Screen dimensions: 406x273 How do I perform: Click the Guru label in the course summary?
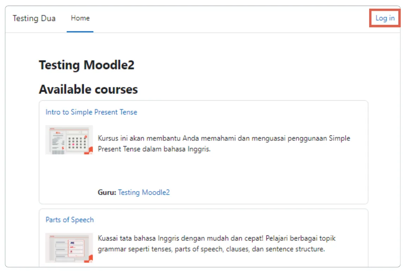pyautogui.click(x=106, y=192)
